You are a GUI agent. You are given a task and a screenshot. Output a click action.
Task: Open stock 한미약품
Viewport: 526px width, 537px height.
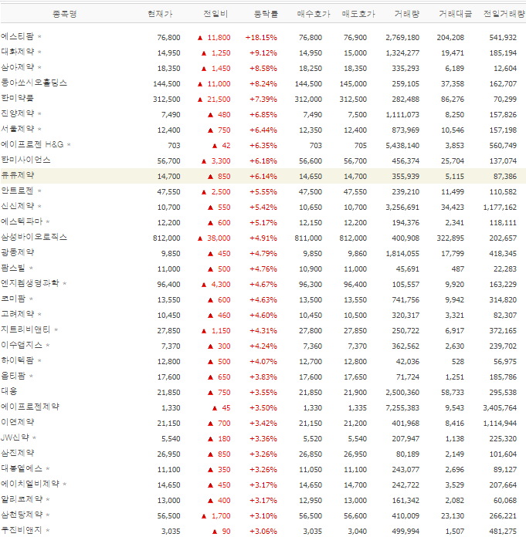pos(17,98)
